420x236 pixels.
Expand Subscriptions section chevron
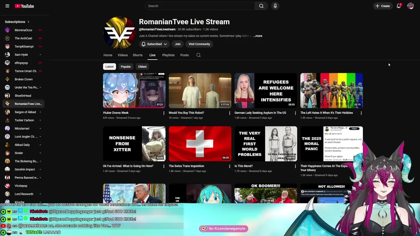tap(28, 22)
